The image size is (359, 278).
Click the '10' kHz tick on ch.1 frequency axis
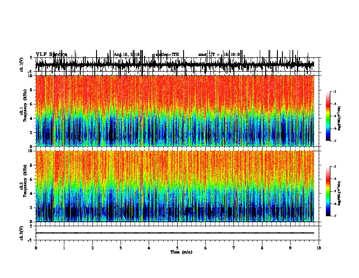31,76
